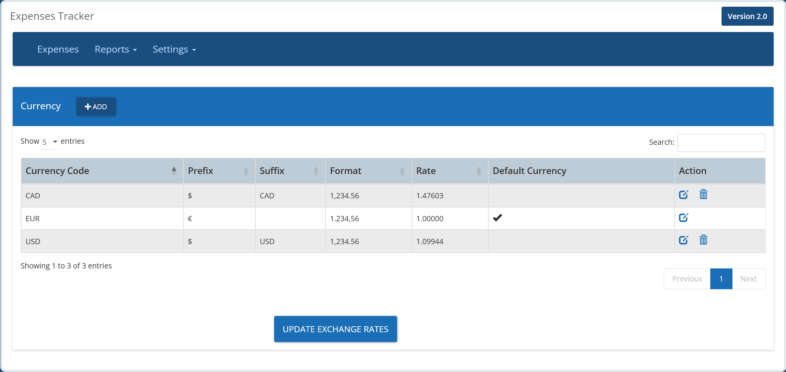786x372 pixels.
Task: Open the Show entries count dropdown
Action: (x=50, y=142)
